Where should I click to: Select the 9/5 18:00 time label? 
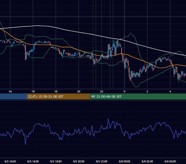[56, 161]
